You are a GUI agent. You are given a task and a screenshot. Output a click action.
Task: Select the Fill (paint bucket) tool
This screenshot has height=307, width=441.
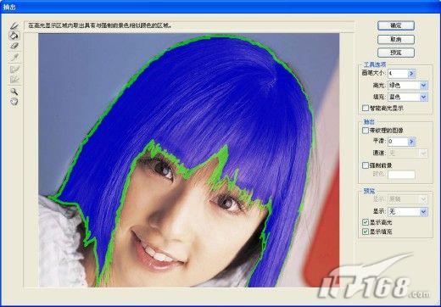point(14,36)
